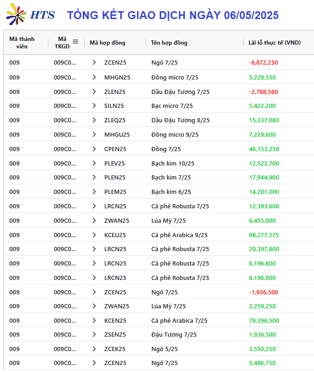Expand the SILN25 Bạc micro row
The height and width of the screenshot is (372, 314).
click(94, 106)
